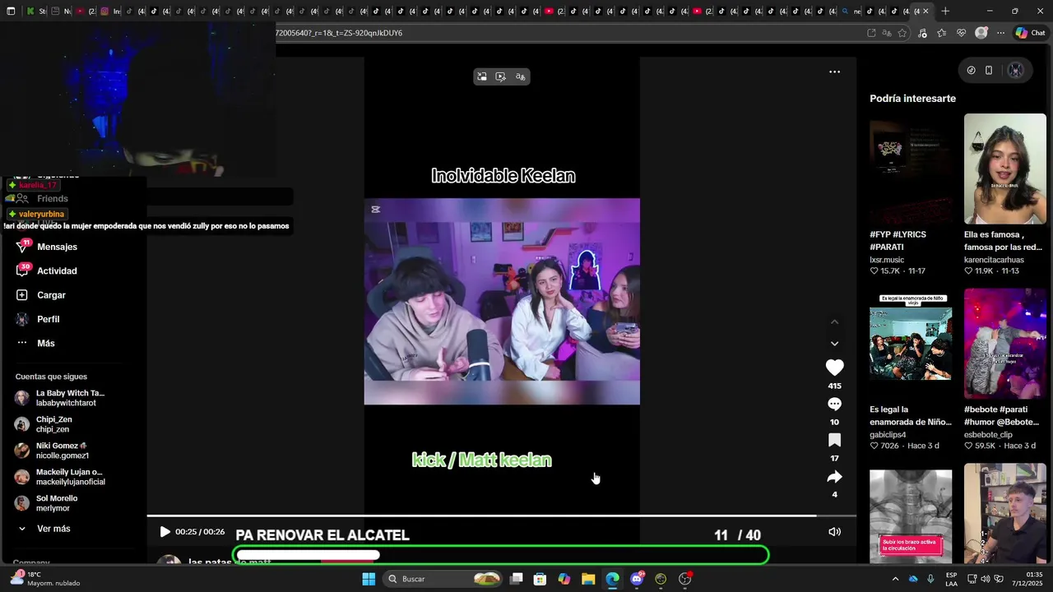Go to Perfil in the sidebar

[x=48, y=319]
